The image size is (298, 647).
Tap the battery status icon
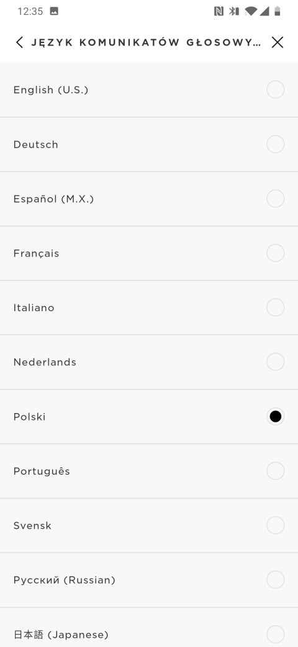point(278,11)
